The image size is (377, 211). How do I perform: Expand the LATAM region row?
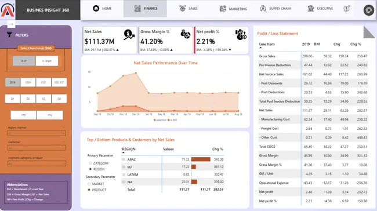(124, 174)
